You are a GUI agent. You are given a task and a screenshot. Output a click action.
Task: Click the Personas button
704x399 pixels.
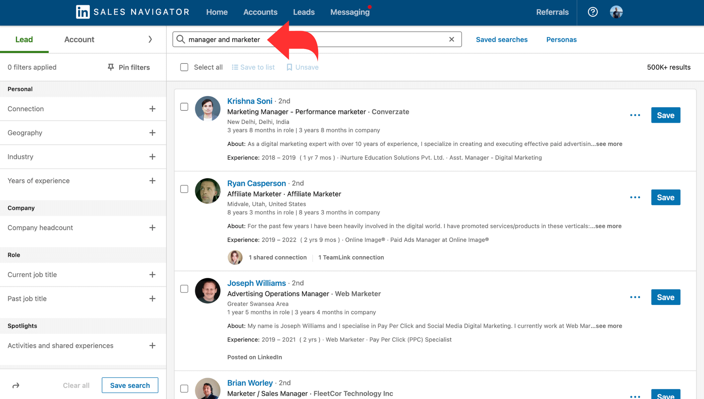click(562, 39)
